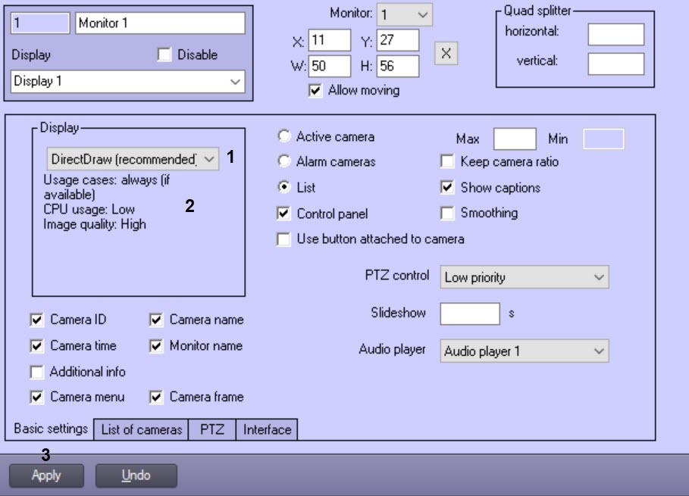Uncheck the Monitor name option
This screenshot has height=496, width=689.
(156, 346)
